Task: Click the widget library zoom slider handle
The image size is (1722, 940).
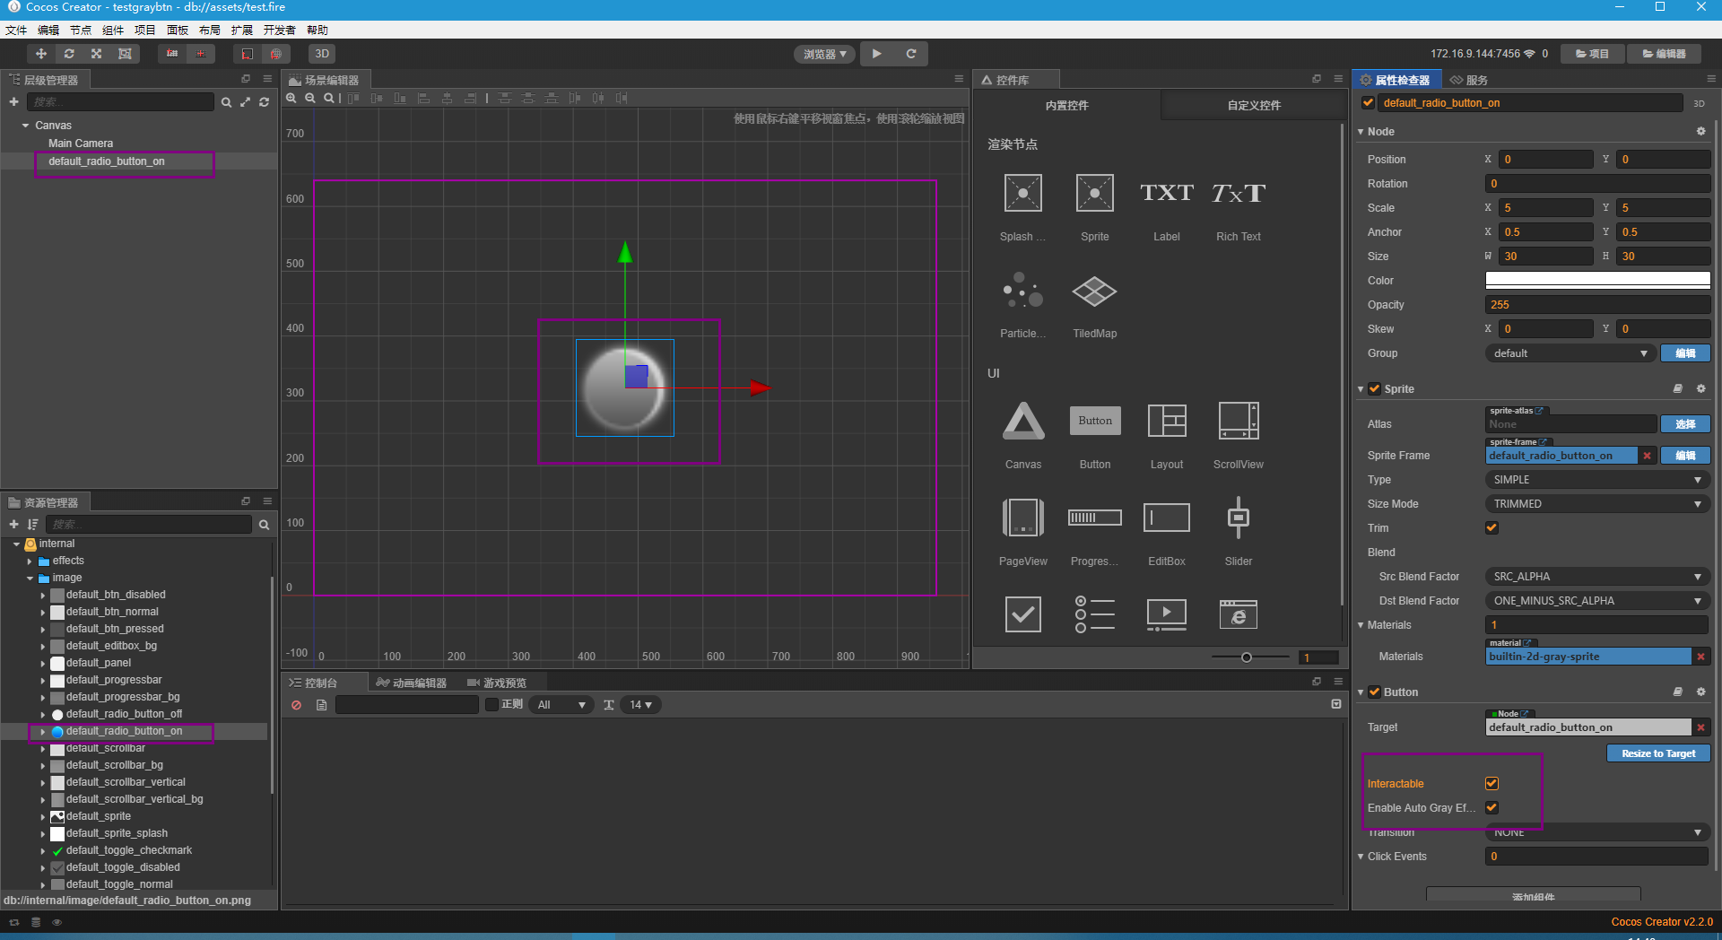Action: [x=1247, y=657]
